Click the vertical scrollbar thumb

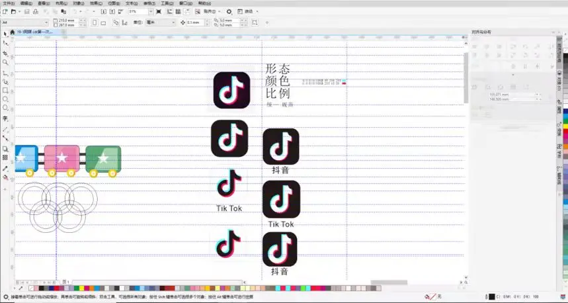(466, 77)
